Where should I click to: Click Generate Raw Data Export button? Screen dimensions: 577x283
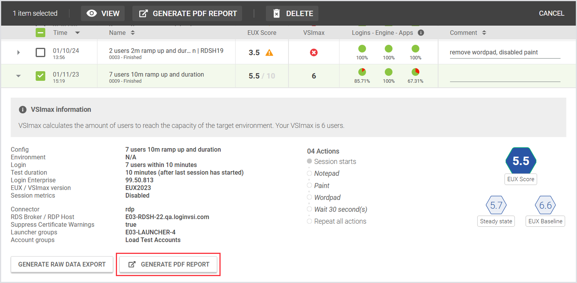pos(62,264)
